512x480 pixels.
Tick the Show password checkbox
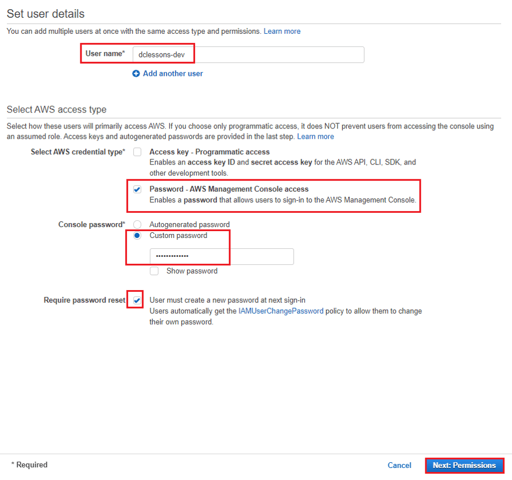[x=154, y=271]
